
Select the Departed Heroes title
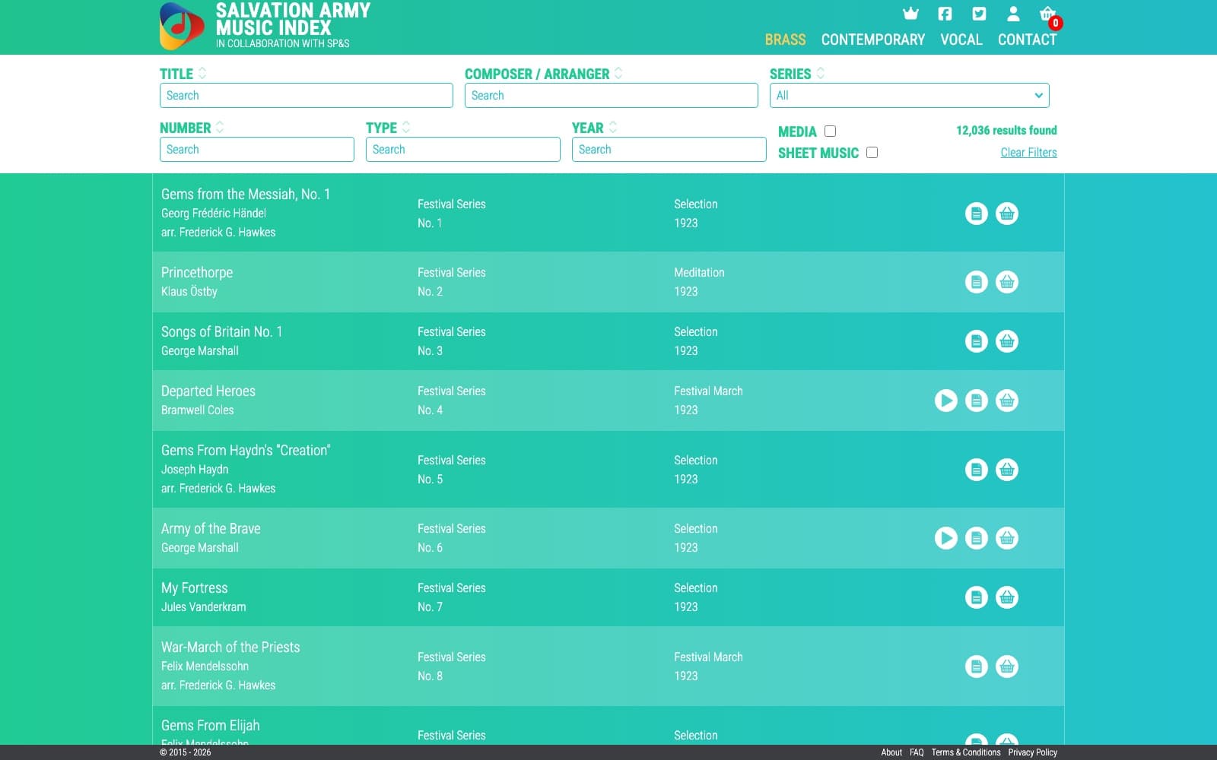[x=208, y=391]
